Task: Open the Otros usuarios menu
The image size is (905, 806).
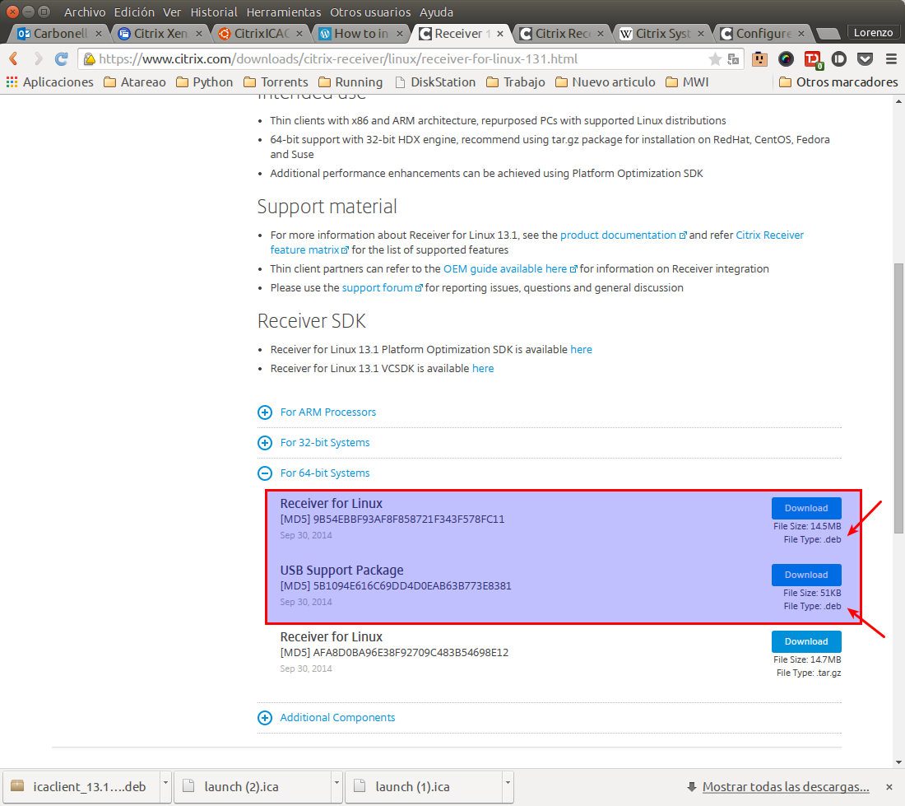Action: pos(370,12)
